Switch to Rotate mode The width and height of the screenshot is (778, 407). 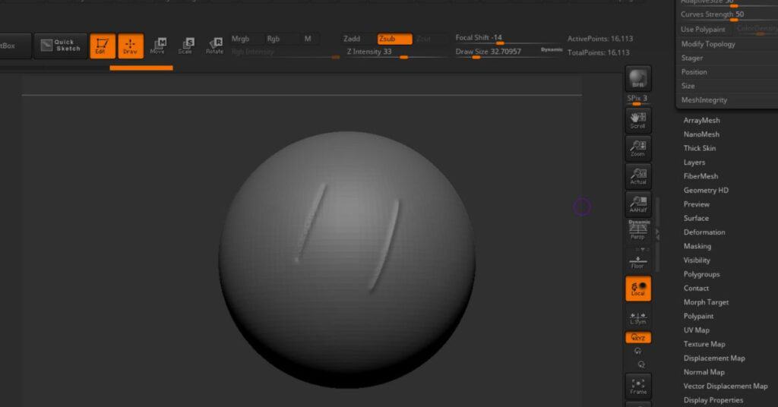(214, 46)
